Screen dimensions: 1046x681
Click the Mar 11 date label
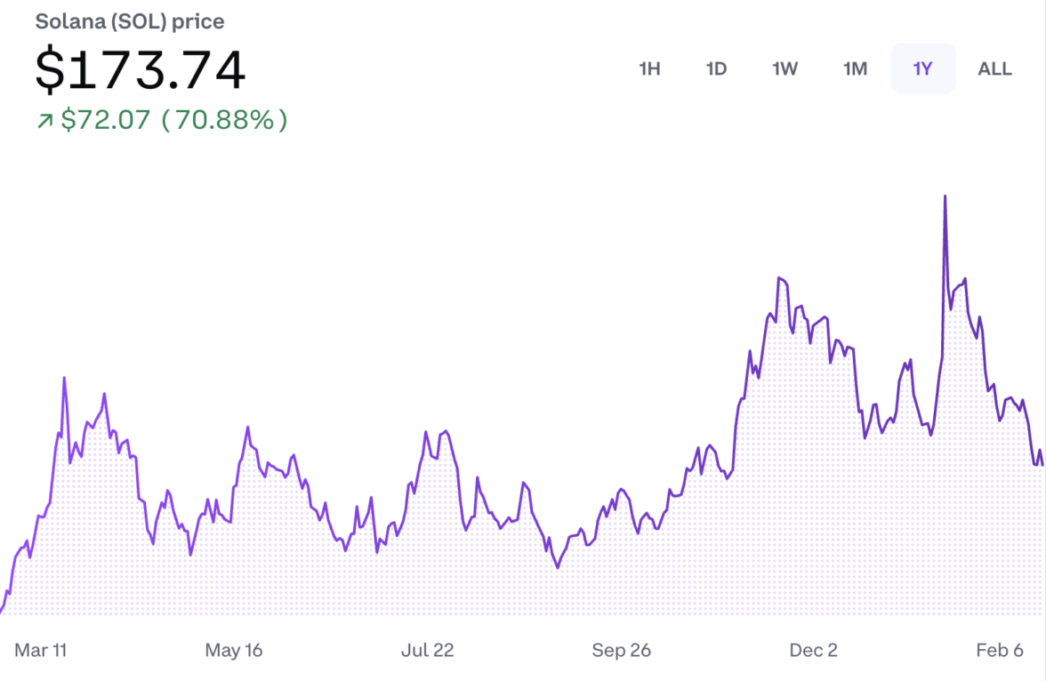click(41, 651)
